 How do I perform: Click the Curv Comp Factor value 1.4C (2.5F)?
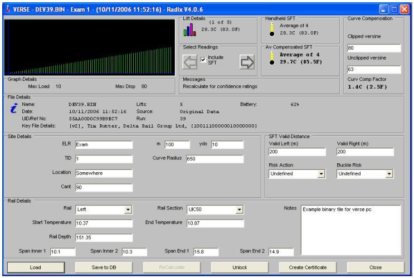point(367,87)
